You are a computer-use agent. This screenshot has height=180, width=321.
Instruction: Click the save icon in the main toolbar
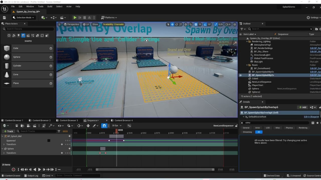(4, 17)
